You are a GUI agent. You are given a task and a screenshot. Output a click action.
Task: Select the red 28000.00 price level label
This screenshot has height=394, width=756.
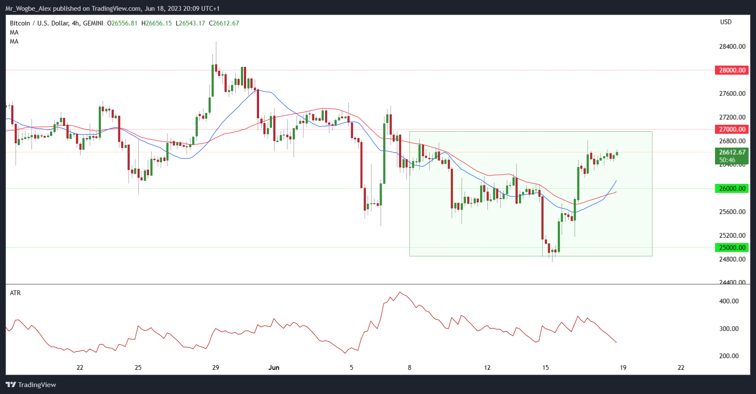(x=732, y=70)
